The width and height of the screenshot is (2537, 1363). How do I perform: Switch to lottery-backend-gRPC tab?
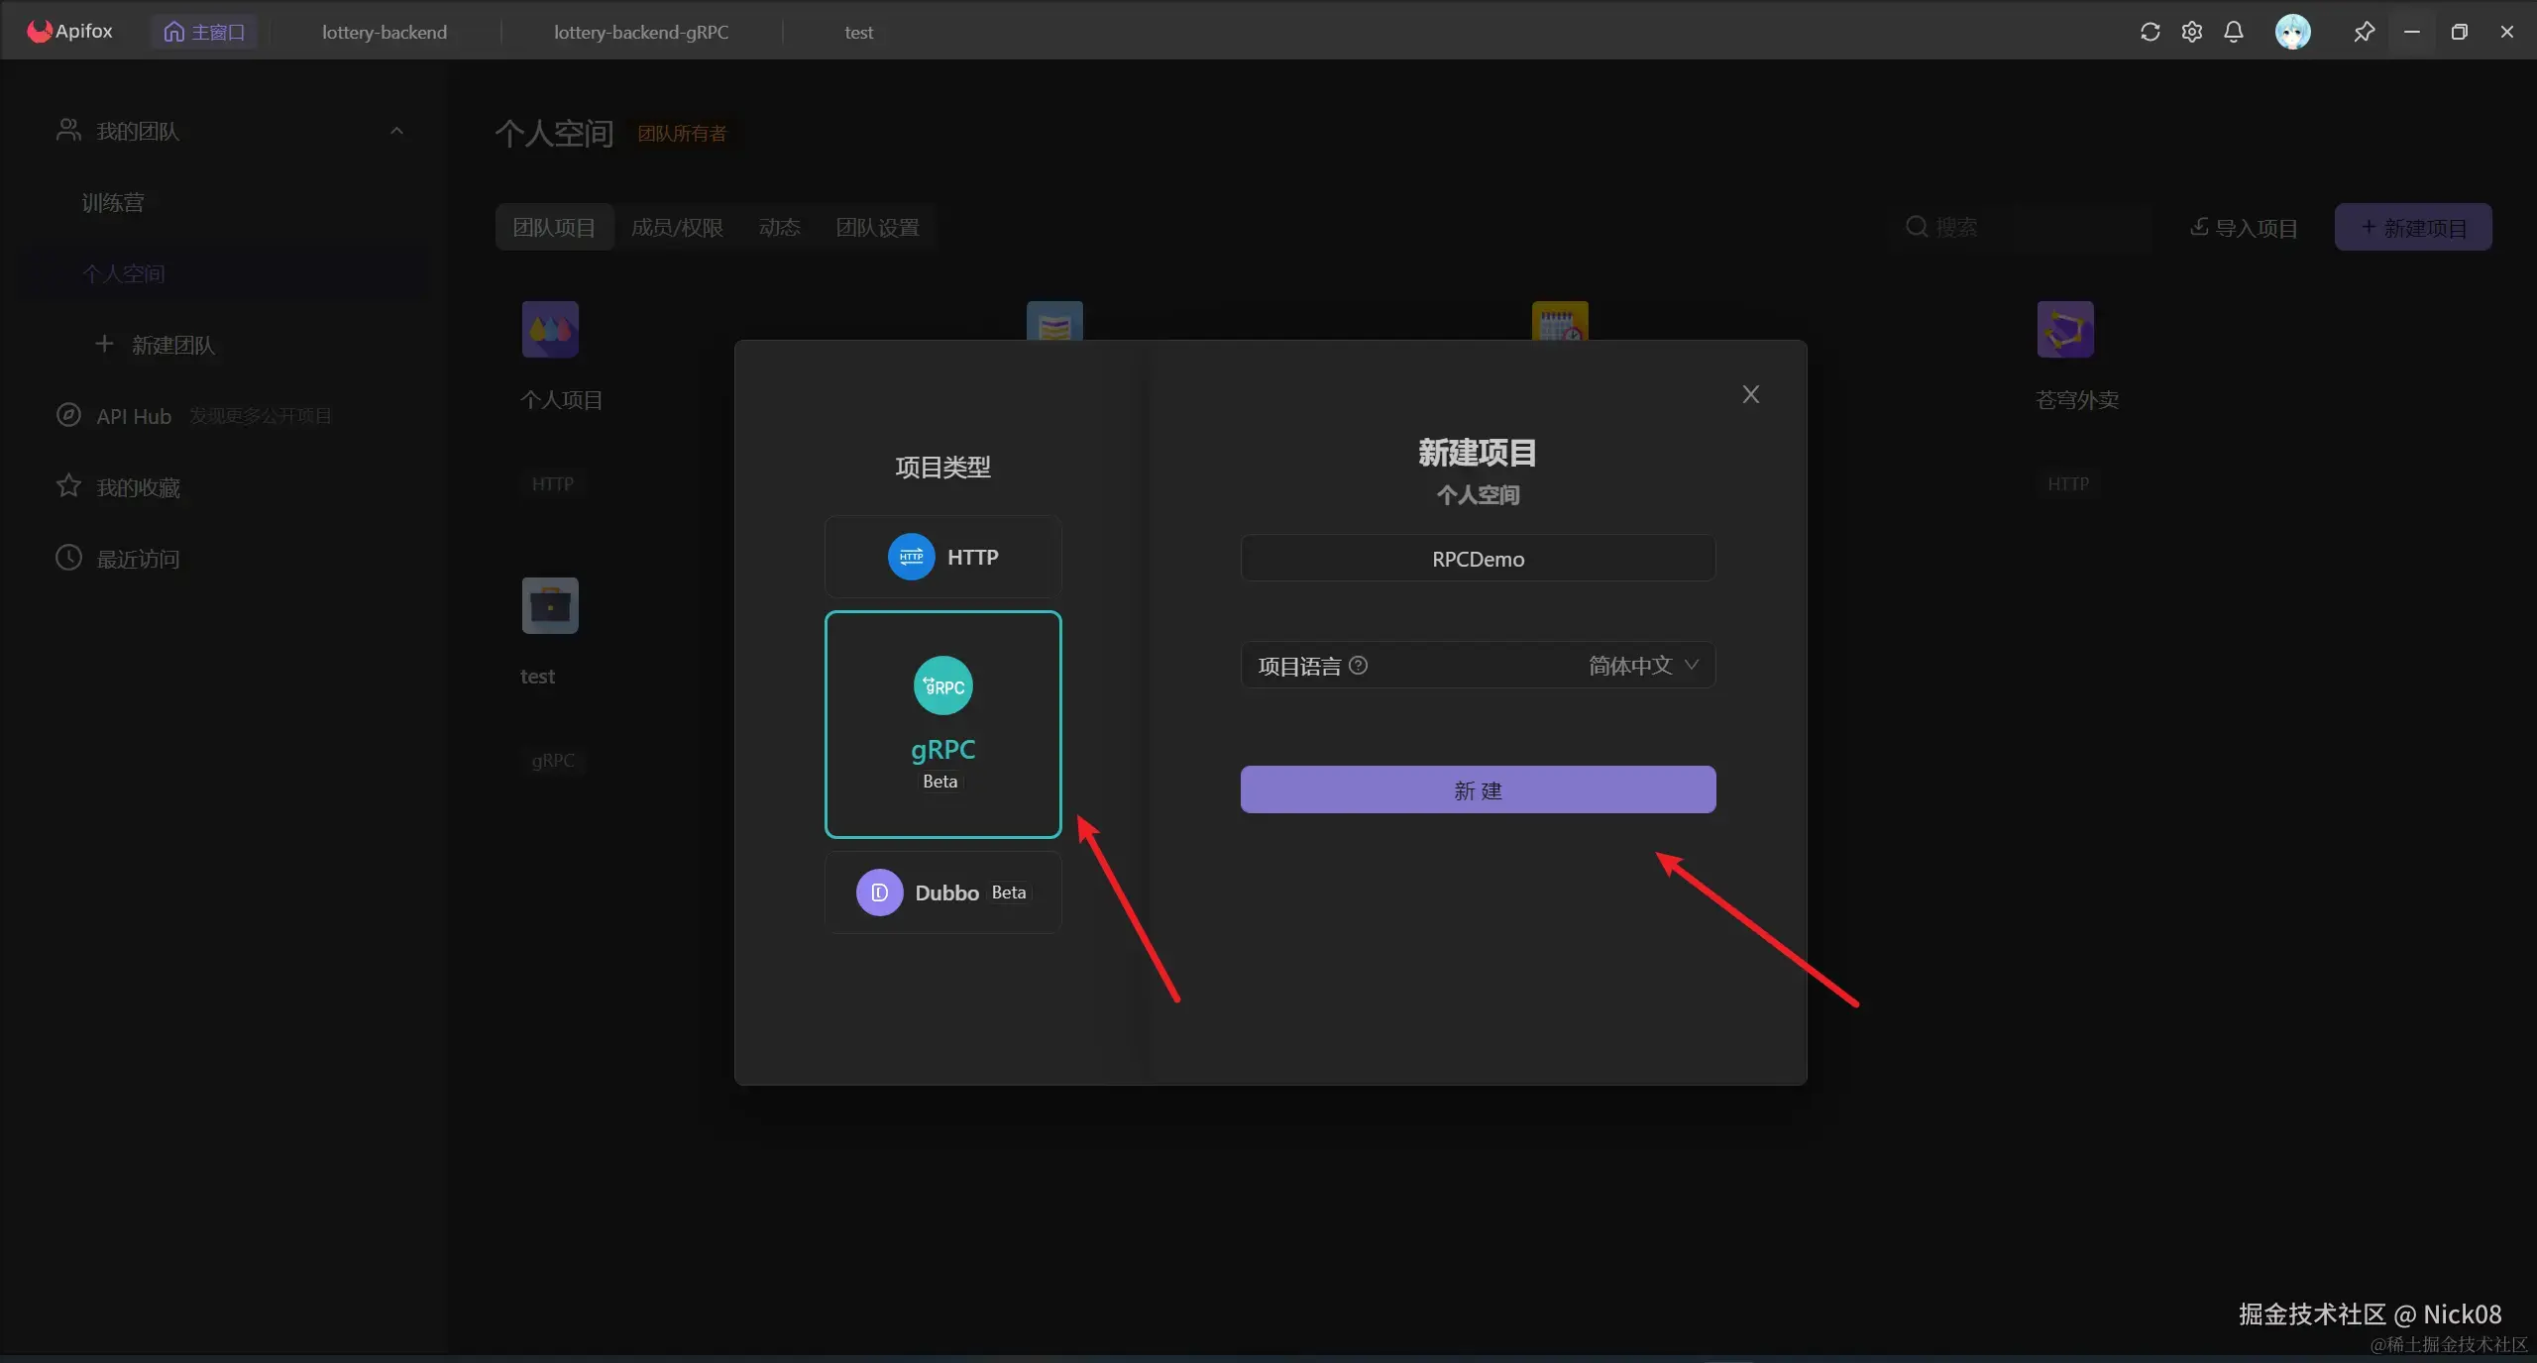[x=640, y=32]
